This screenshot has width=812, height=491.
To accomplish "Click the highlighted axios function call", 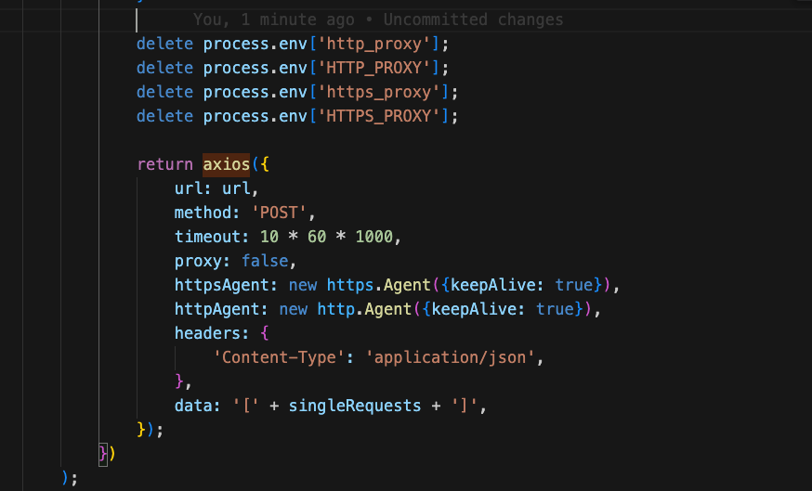I will pos(227,164).
